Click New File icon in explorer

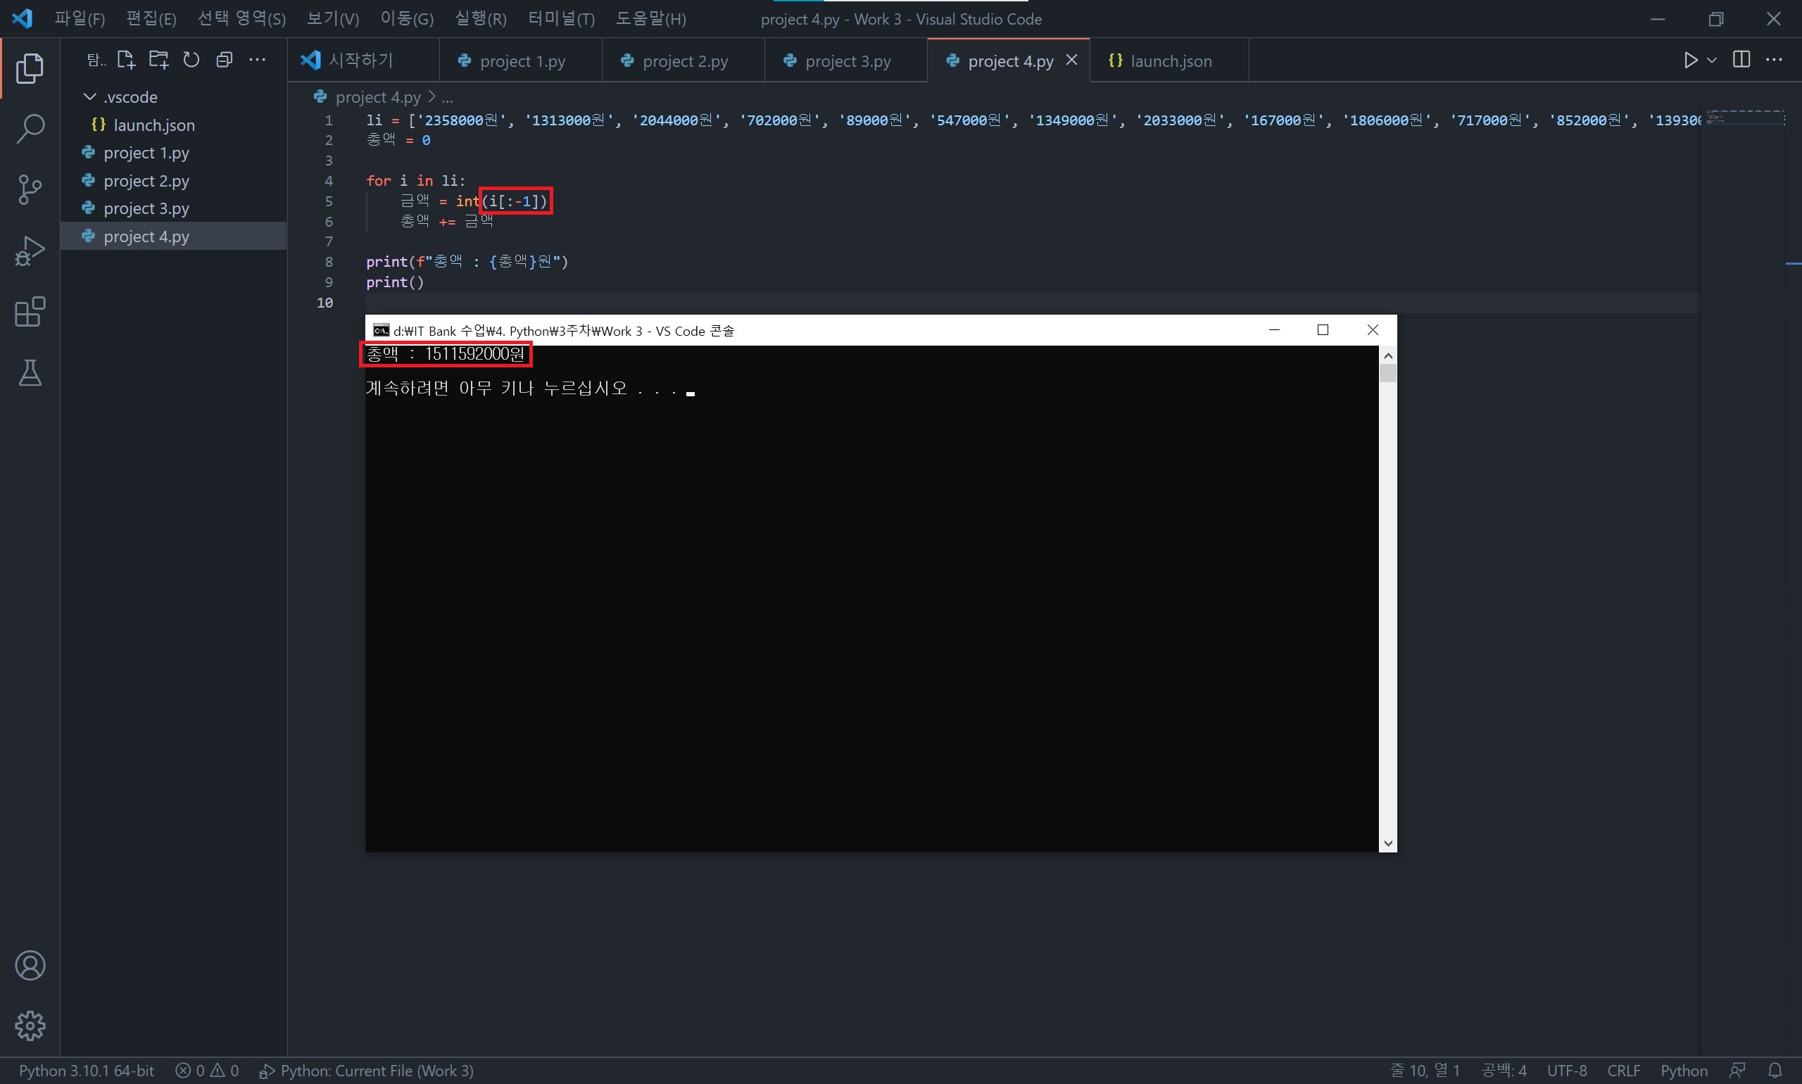click(x=127, y=60)
